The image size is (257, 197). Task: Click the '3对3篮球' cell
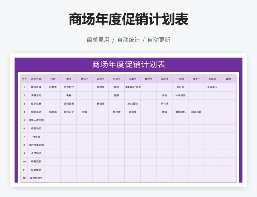[132, 104]
